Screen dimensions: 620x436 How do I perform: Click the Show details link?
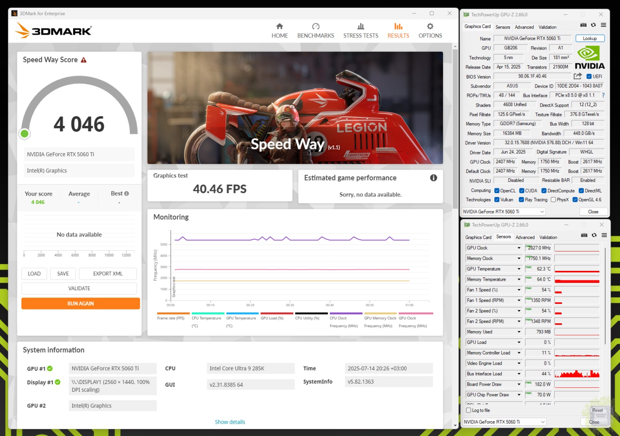coord(230,422)
